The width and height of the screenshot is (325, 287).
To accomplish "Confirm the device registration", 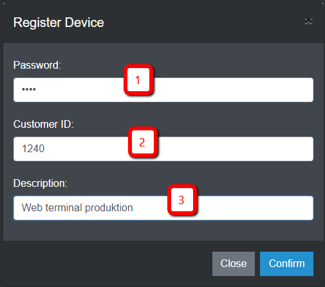I will [286, 264].
